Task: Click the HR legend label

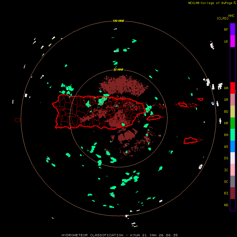Action: click(x=226, y=123)
